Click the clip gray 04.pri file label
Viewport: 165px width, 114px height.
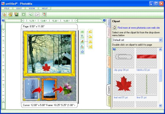tap(121, 70)
